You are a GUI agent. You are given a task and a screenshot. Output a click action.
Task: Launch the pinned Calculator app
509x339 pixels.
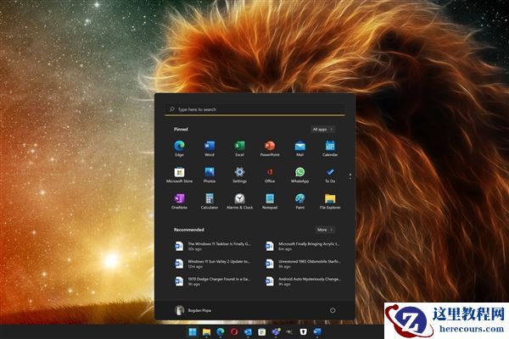pos(210,201)
